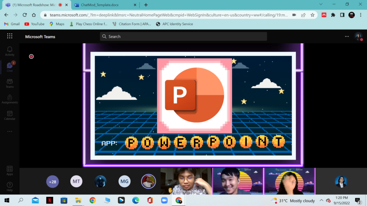Open Teams settings and more menu
The image size is (367, 206).
[347, 36]
